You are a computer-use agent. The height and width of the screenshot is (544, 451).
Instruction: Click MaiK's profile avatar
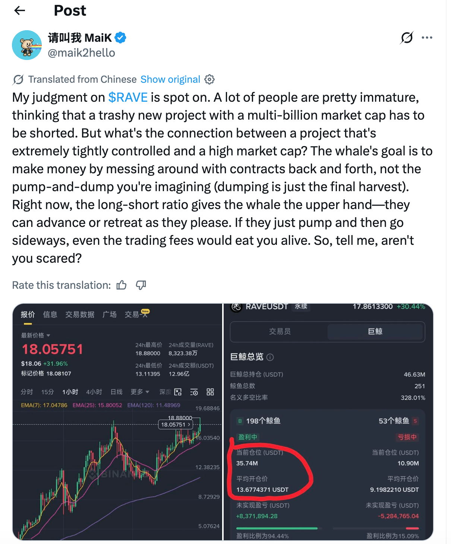(27, 45)
